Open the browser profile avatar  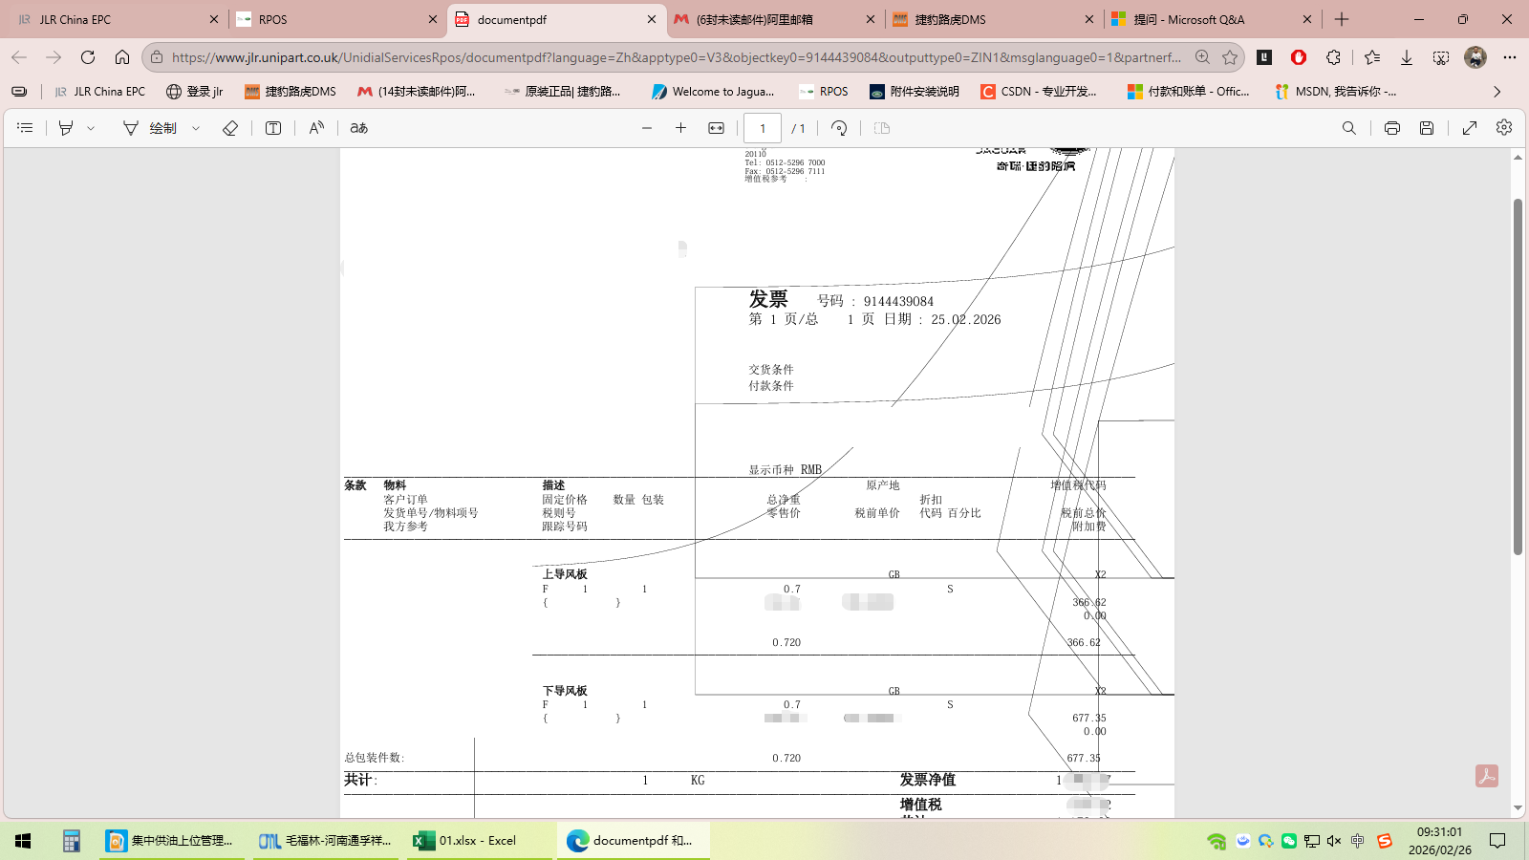tap(1475, 57)
